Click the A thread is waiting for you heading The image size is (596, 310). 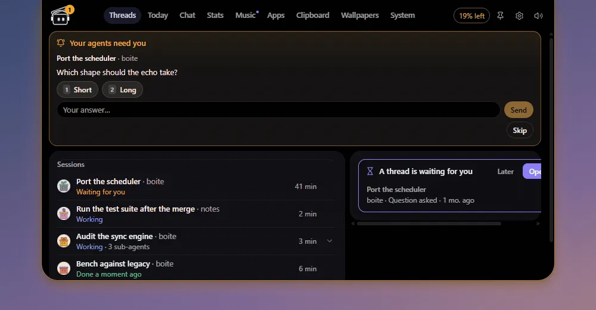click(426, 171)
